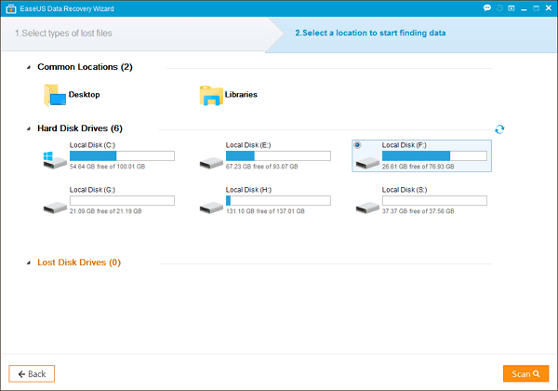Click the 54.64 GB free of 100.01 GB text
558x391 pixels.
[x=107, y=167]
